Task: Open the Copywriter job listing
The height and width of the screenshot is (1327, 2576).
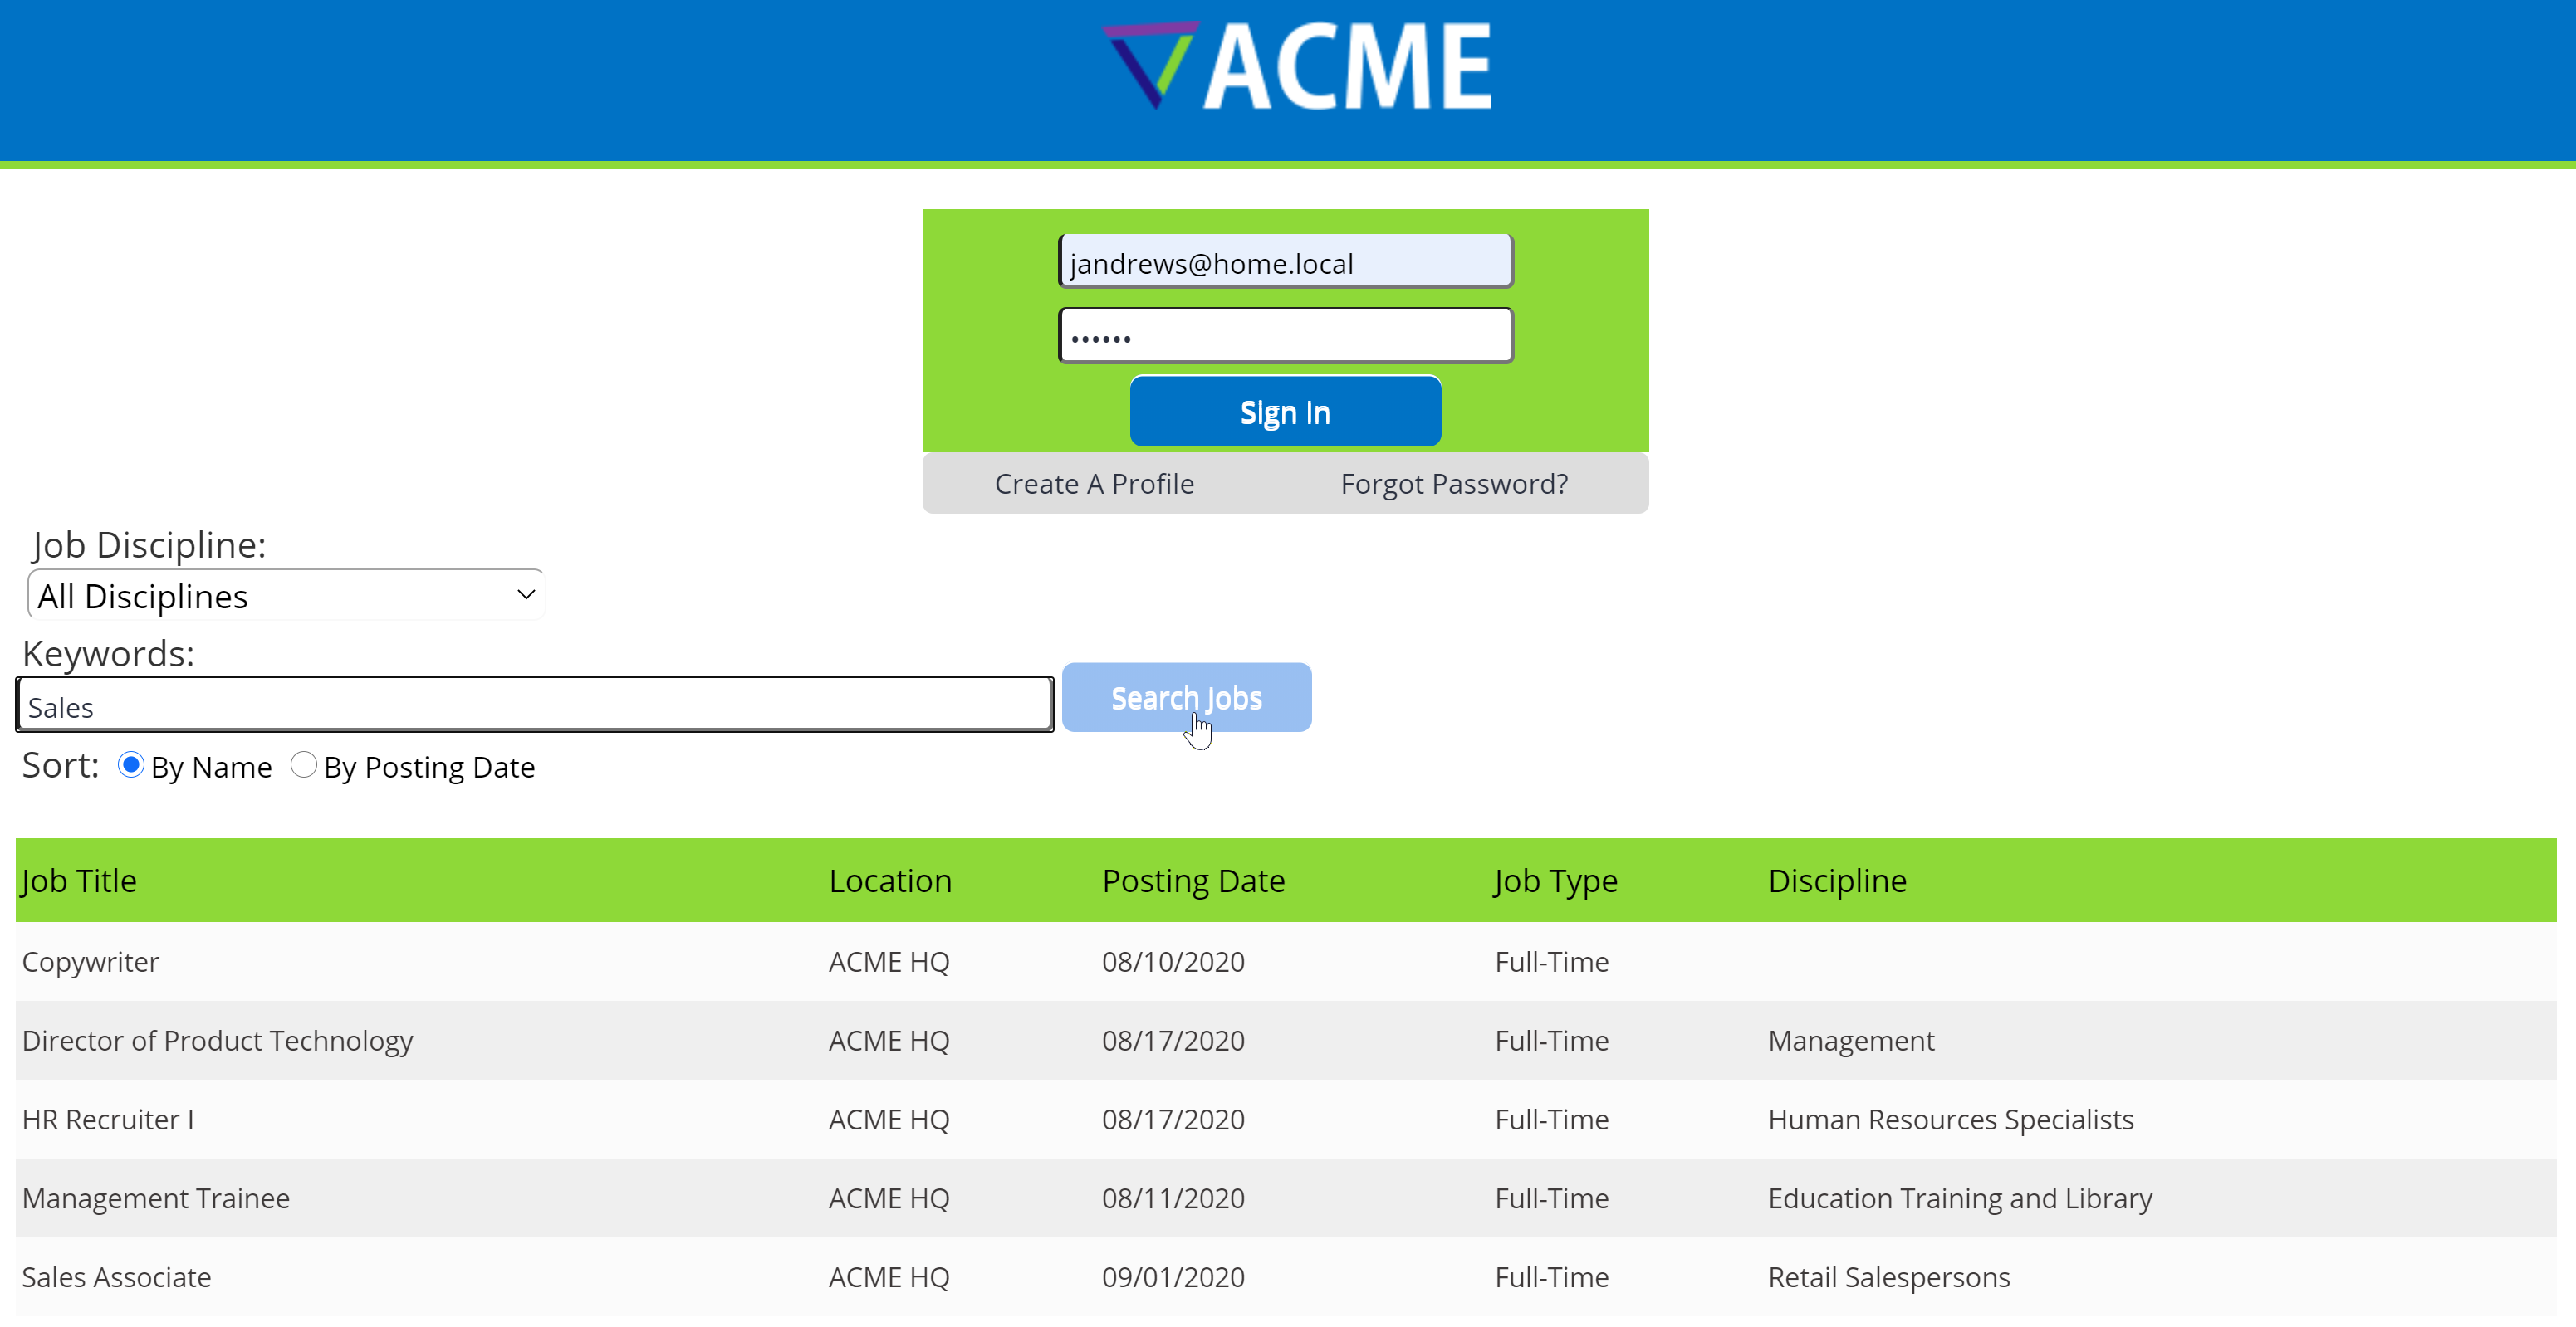Action: click(91, 961)
